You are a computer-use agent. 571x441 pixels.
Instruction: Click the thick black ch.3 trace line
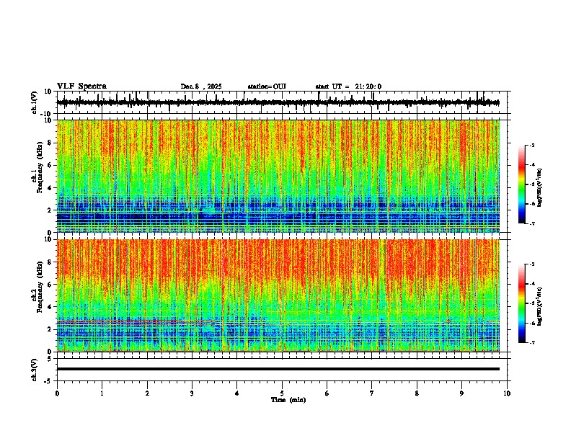click(278, 369)
